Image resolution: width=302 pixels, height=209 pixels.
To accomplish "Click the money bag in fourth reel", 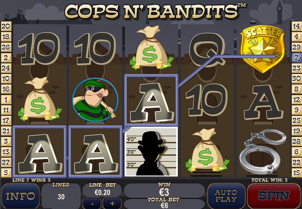I will point(207,150).
